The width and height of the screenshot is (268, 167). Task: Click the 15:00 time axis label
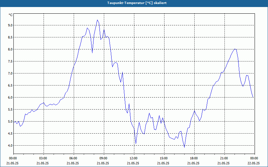pos(164,158)
